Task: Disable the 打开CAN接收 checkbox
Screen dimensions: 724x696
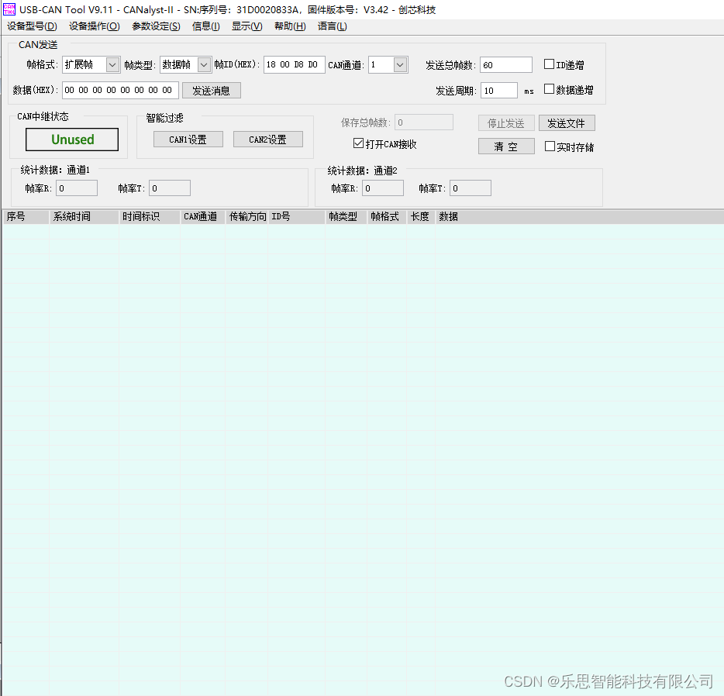Action: tap(358, 143)
